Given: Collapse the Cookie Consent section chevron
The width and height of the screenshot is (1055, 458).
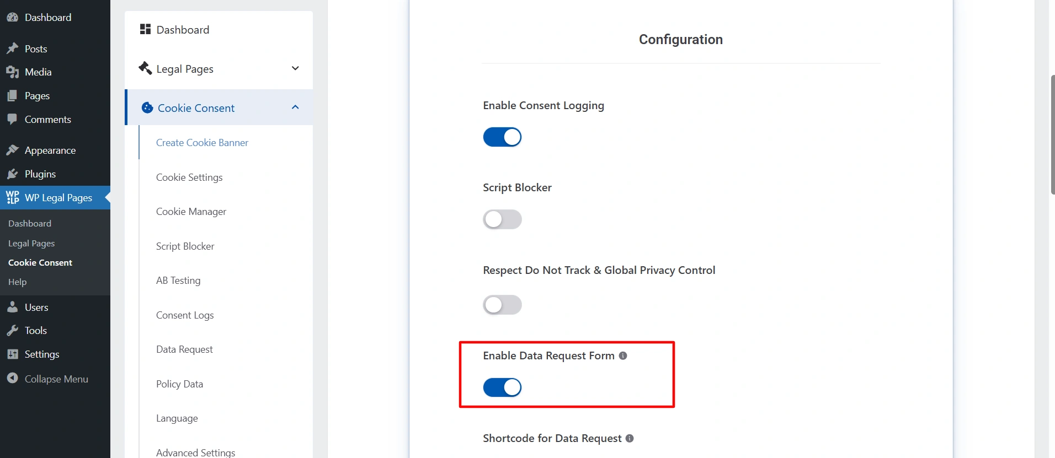Looking at the screenshot, I should [295, 107].
